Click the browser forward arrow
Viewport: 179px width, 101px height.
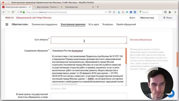tap(8, 12)
